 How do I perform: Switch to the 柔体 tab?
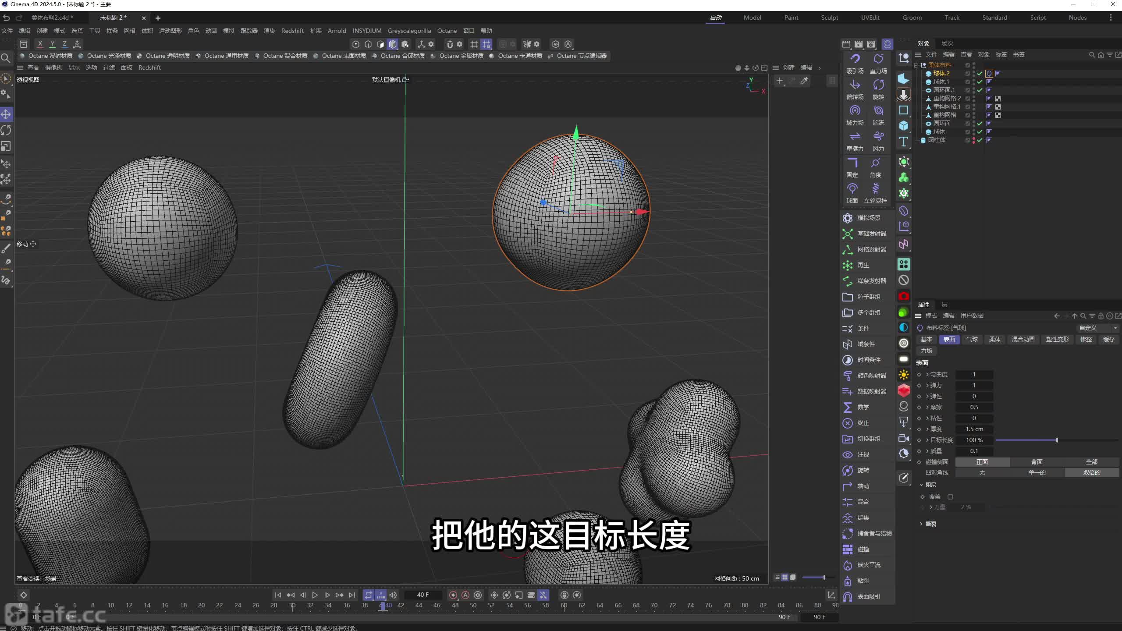[x=995, y=339]
